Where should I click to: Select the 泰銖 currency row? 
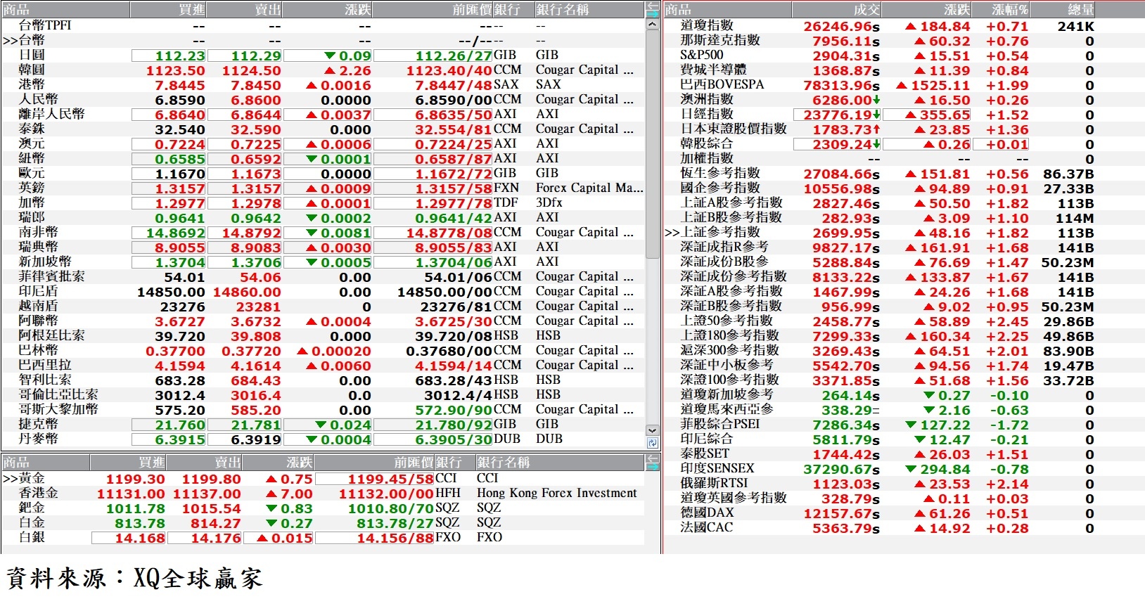pos(323,129)
